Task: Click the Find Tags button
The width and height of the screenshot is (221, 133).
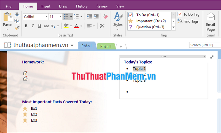Action: coord(188,21)
